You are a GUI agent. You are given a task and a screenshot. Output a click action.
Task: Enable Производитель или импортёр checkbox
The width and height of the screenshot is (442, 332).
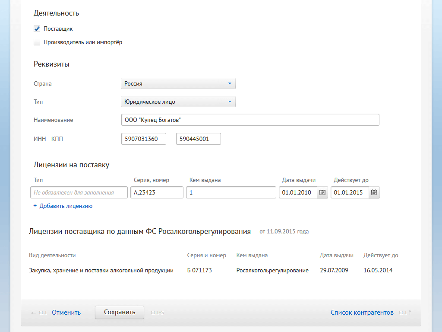pyautogui.click(x=37, y=42)
